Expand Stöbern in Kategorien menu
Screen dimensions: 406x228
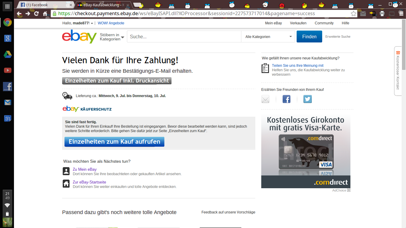click(x=112, y=37)
